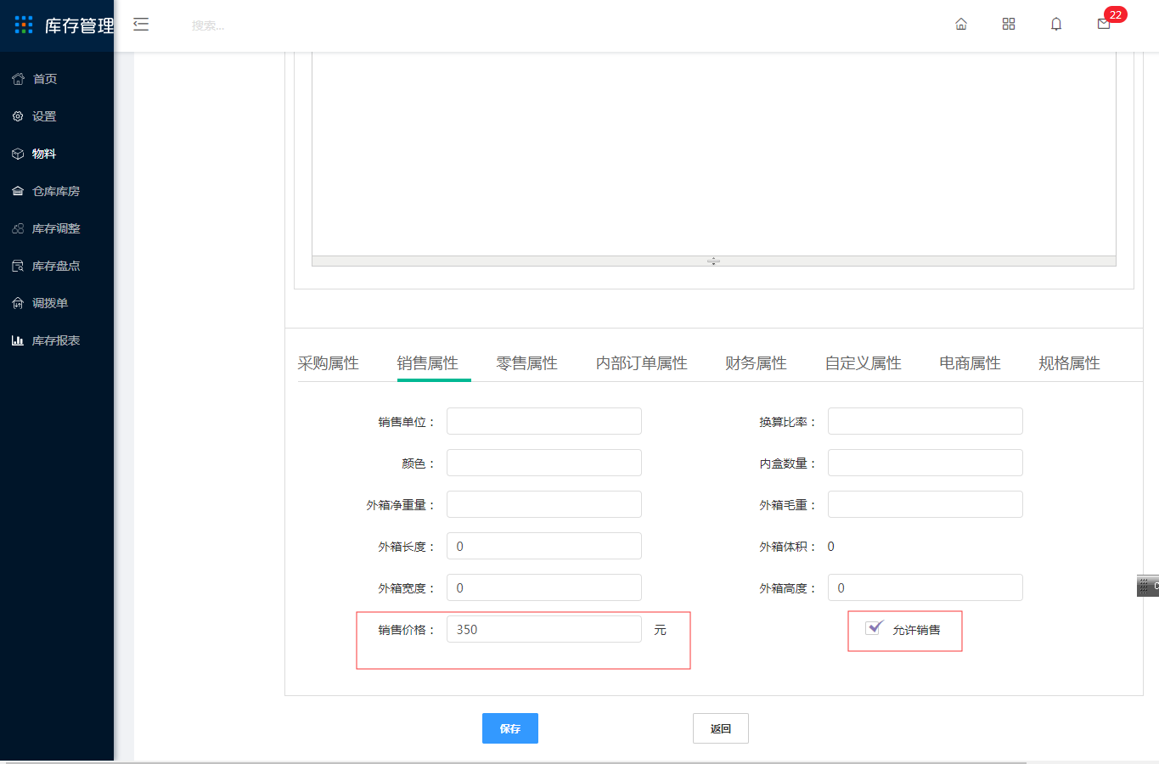Click the 首页 home icon in the sidebar

pos(18,79)
